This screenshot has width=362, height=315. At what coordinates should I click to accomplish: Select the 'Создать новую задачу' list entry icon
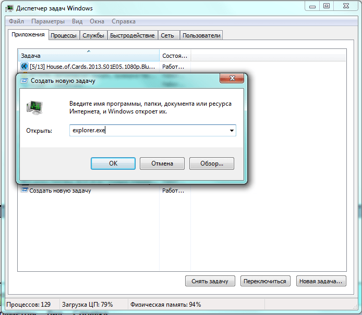point(24,191)
